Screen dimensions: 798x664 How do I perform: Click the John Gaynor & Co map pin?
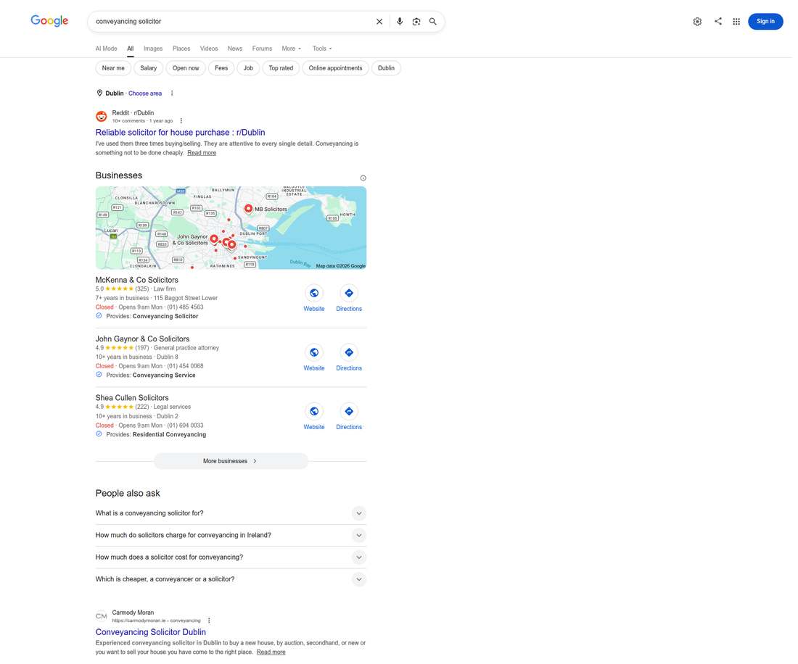pyautogui.click(x=214, y=239)
